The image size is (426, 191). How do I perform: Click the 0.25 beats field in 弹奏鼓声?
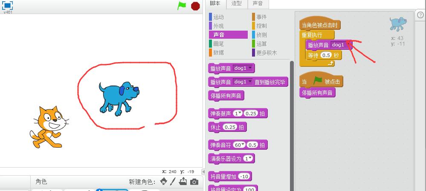[x=251, y=114]
